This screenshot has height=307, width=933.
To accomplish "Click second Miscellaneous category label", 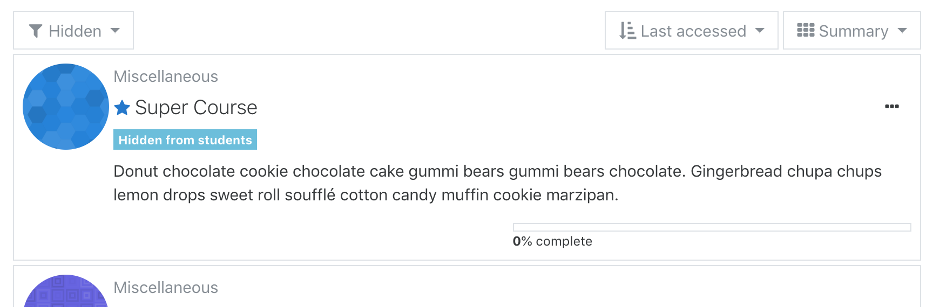I will (x=166, y=288).
